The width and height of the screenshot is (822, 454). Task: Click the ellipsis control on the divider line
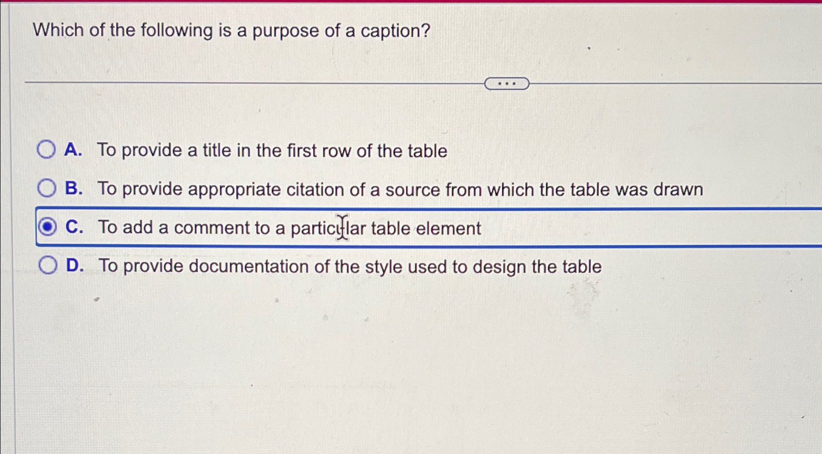click(x=506, y=83)
